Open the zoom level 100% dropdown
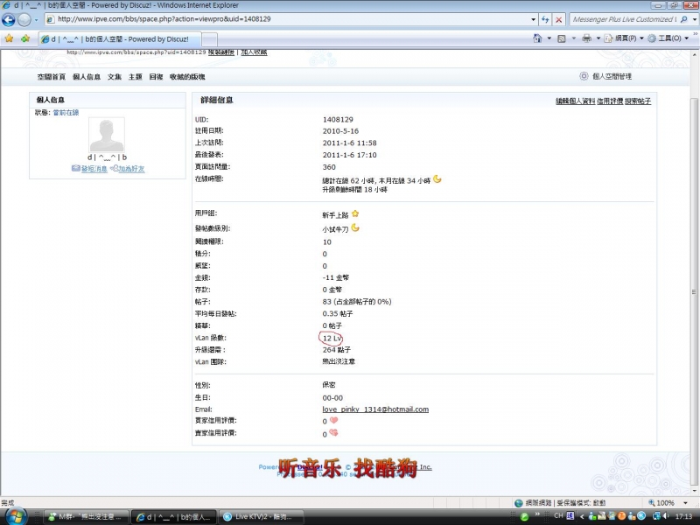Screen dimensions: 700x525 (685, 502)
